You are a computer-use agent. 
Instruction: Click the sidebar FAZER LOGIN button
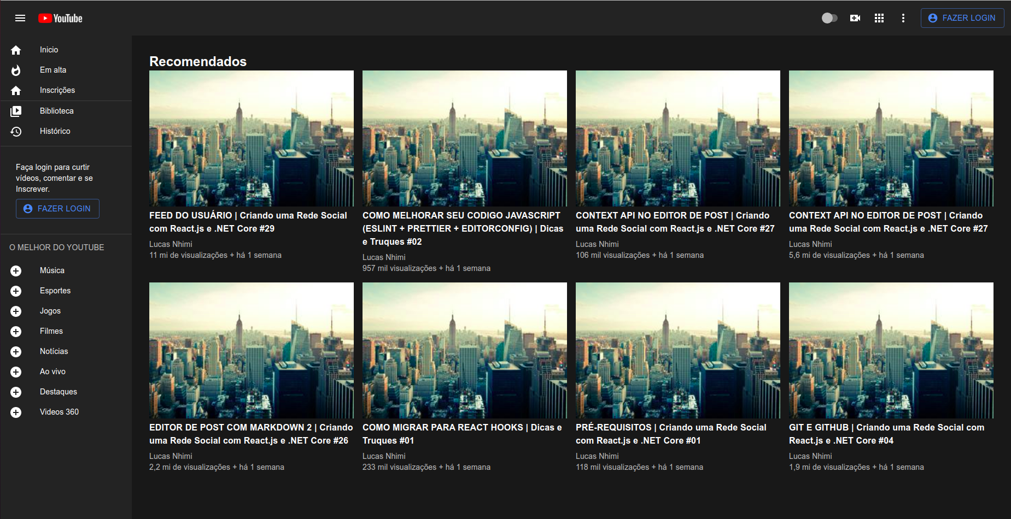click(x=57, y=209)
